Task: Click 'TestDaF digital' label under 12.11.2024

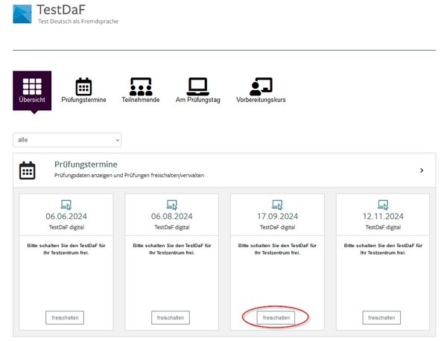Action: pos(383,227)
